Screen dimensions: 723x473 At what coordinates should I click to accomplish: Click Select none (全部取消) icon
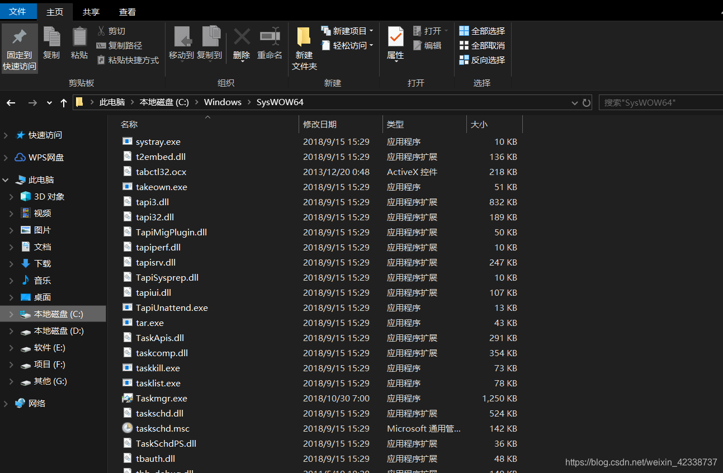(x=464, y=46)
